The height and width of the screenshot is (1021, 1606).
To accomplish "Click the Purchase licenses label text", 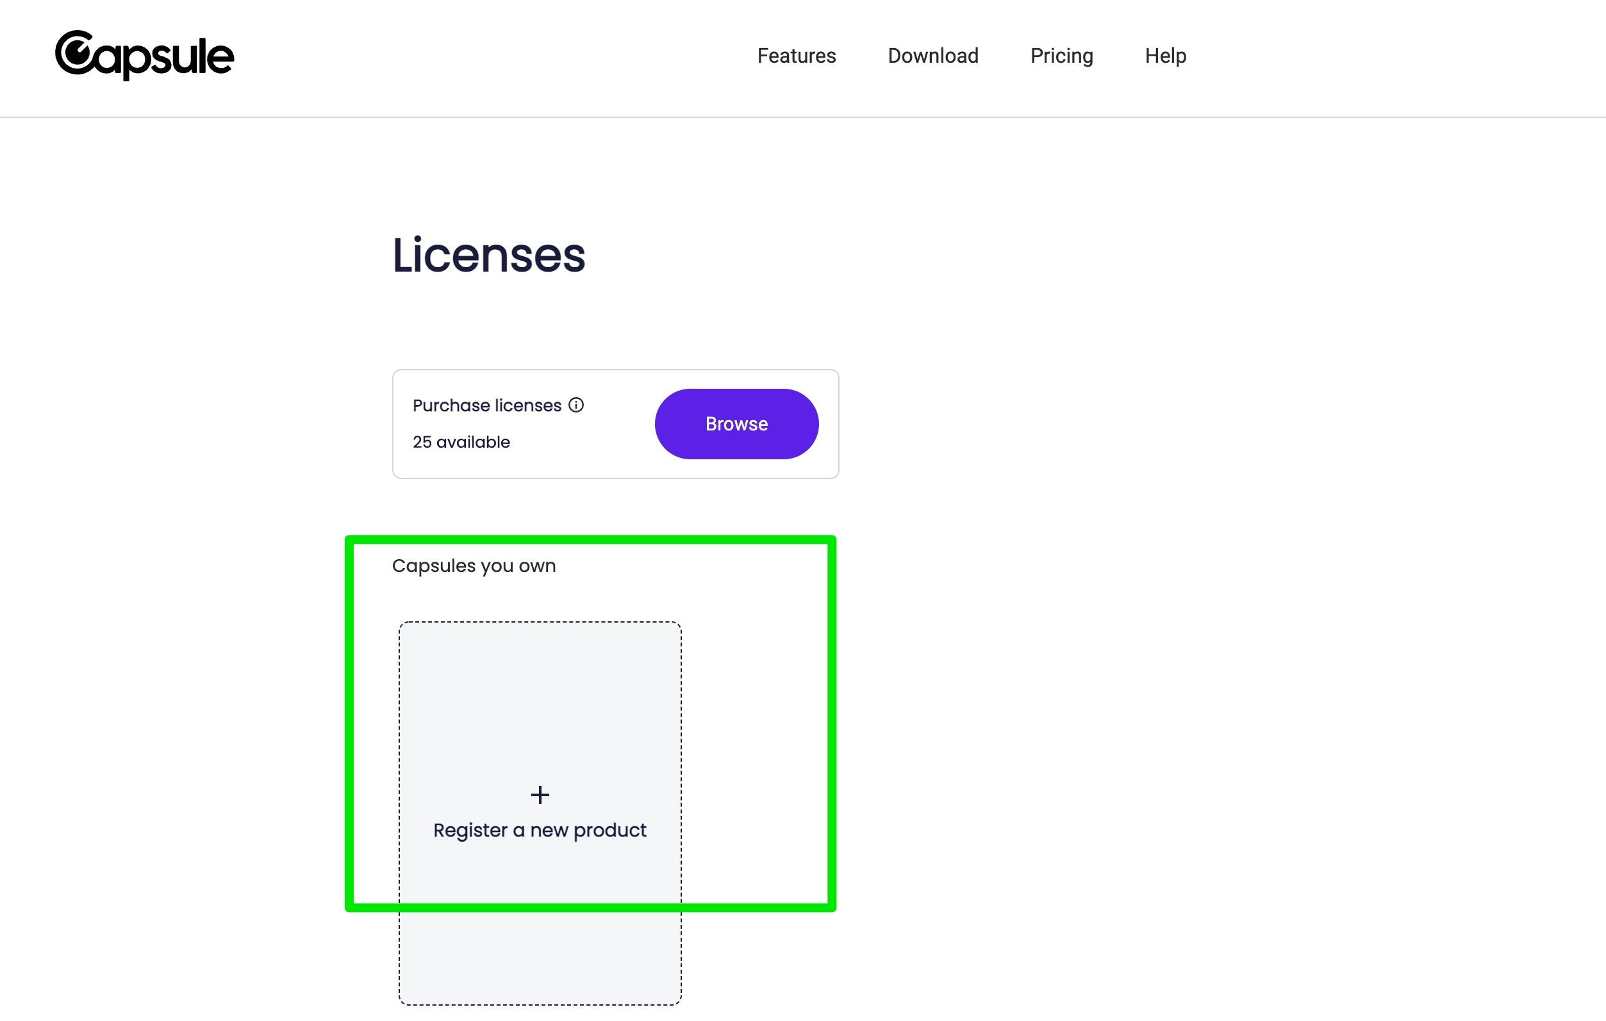I will coord(486,406).
